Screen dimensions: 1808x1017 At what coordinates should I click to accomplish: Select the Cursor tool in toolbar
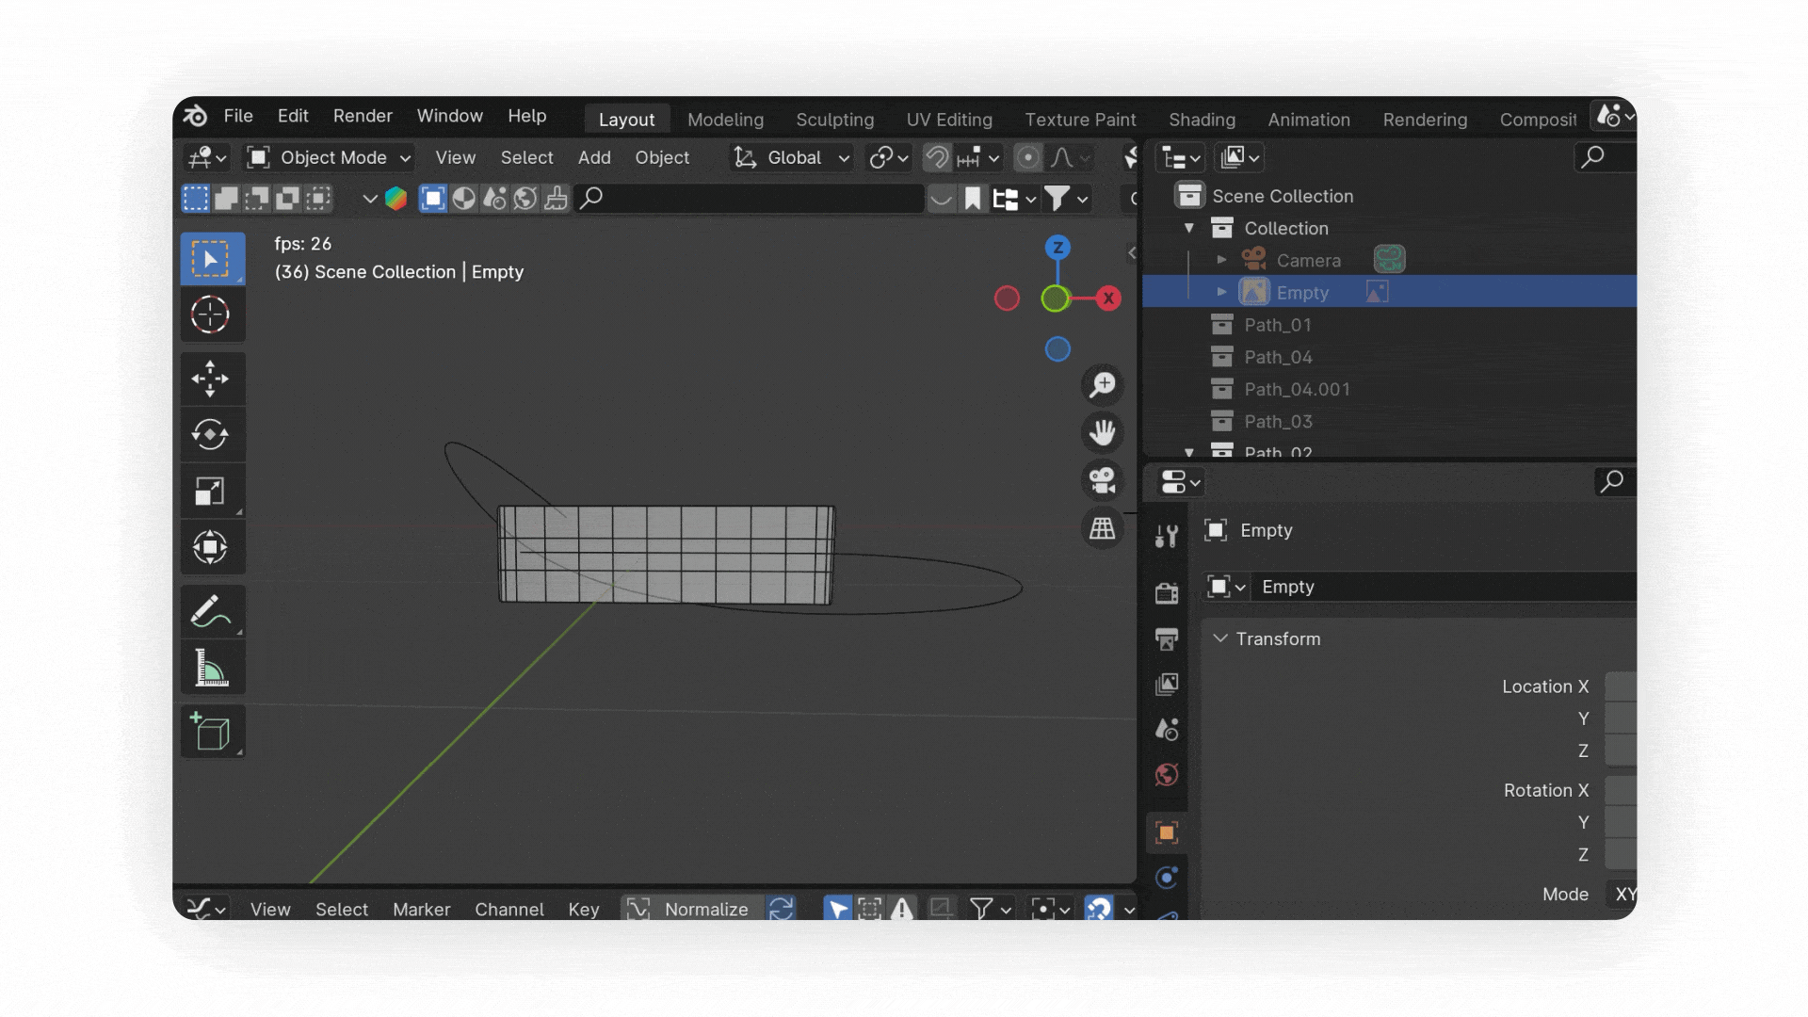210,315
